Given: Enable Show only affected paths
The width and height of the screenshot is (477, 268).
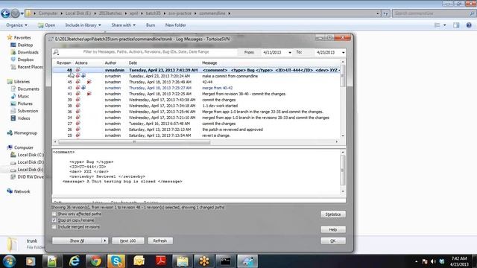Looking at the screenshot, I should click(54, 214).
